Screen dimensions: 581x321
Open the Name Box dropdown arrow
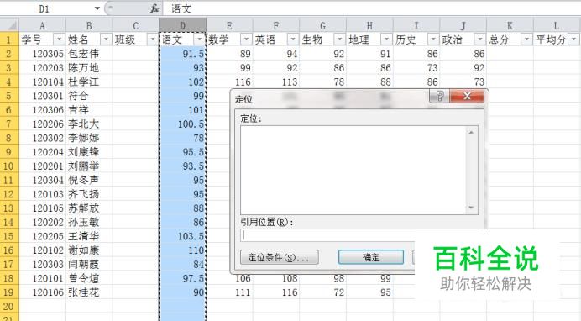tap(97, 8)
